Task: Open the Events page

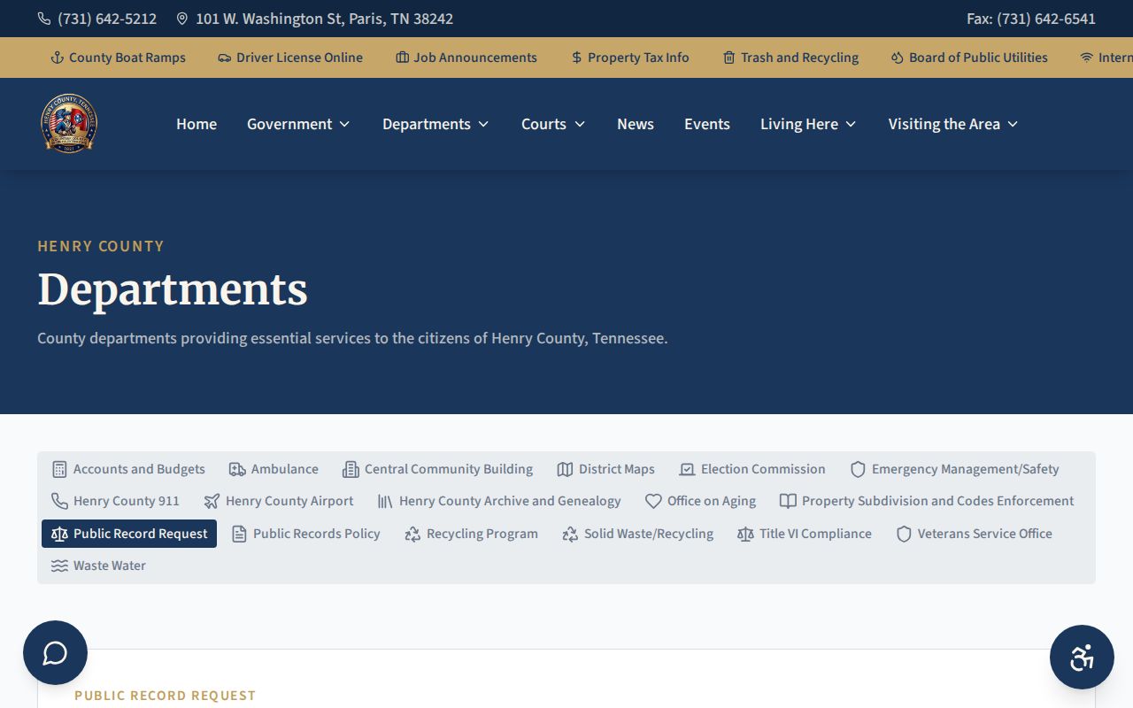Action: pyautogui.click(x=707, y=124)
